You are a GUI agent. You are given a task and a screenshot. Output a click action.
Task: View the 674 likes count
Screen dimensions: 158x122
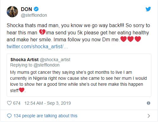click(17, 103)
